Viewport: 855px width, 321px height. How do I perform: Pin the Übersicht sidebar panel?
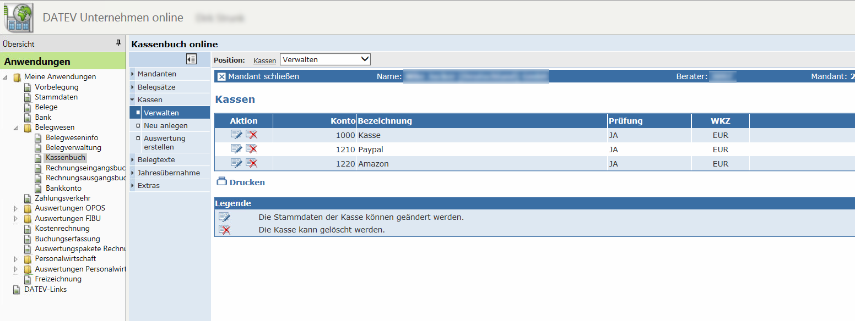tap(118, 43)
